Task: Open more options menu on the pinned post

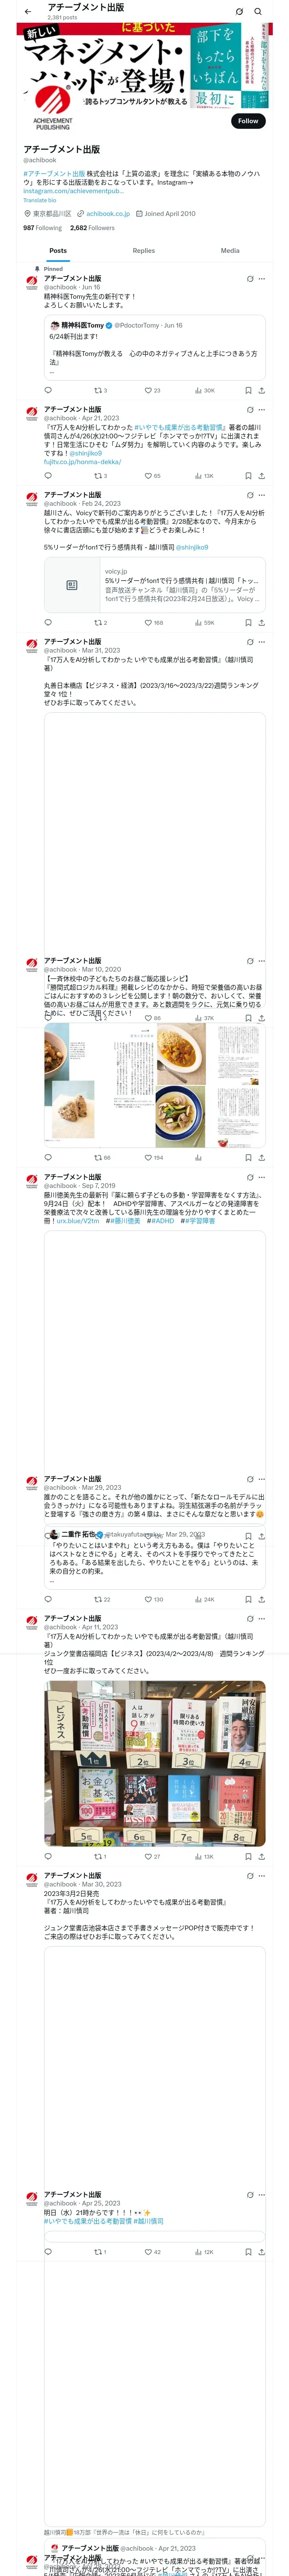Action: click(262, 279)
